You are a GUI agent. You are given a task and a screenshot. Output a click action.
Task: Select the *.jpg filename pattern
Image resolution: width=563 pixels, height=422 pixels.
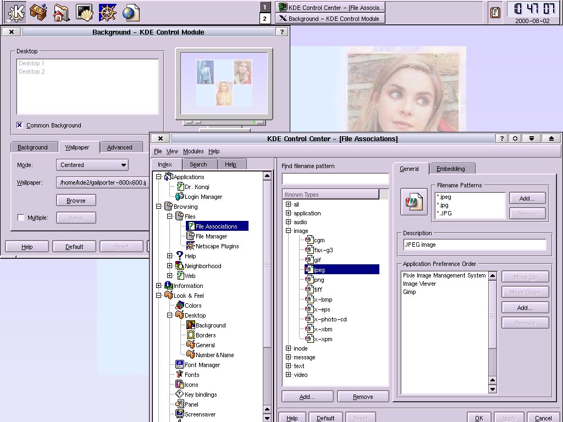(x=443, y=205)
